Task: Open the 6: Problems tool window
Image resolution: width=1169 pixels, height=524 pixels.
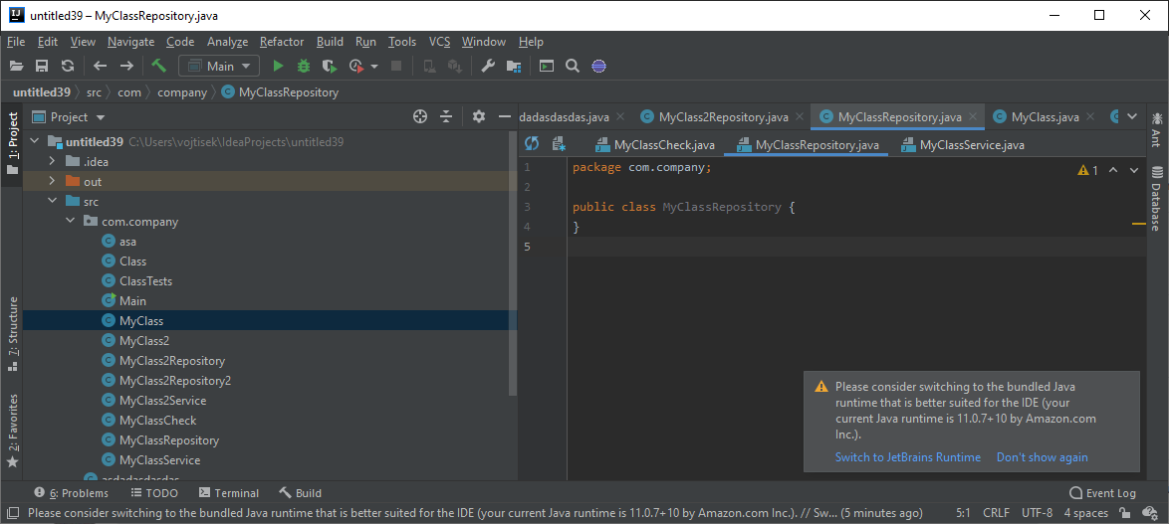Action: click(72, 493)
